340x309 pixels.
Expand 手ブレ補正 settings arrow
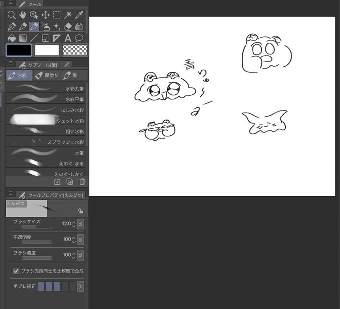pos(80,286)
